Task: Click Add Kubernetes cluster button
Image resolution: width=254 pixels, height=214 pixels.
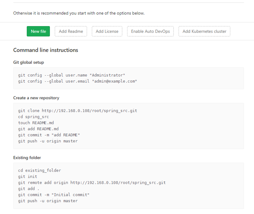Action: point(204,31)
